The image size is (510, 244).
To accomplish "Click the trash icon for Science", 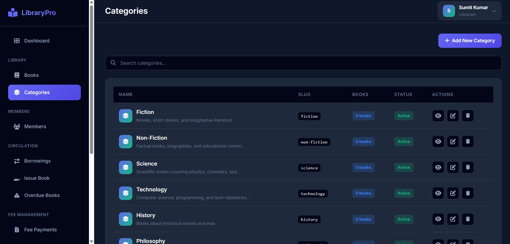I will point(468,167).
